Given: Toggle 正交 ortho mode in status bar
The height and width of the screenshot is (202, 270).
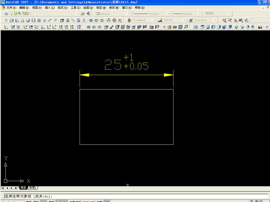Looking at the screenshot, I should [x=44, y=201].
